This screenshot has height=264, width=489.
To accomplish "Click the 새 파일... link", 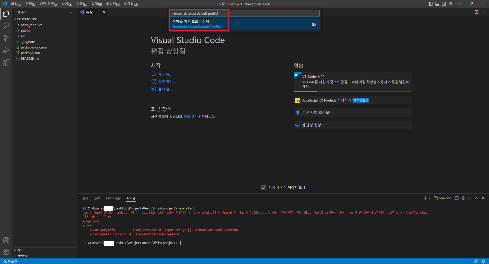I will tap(161, 74).
